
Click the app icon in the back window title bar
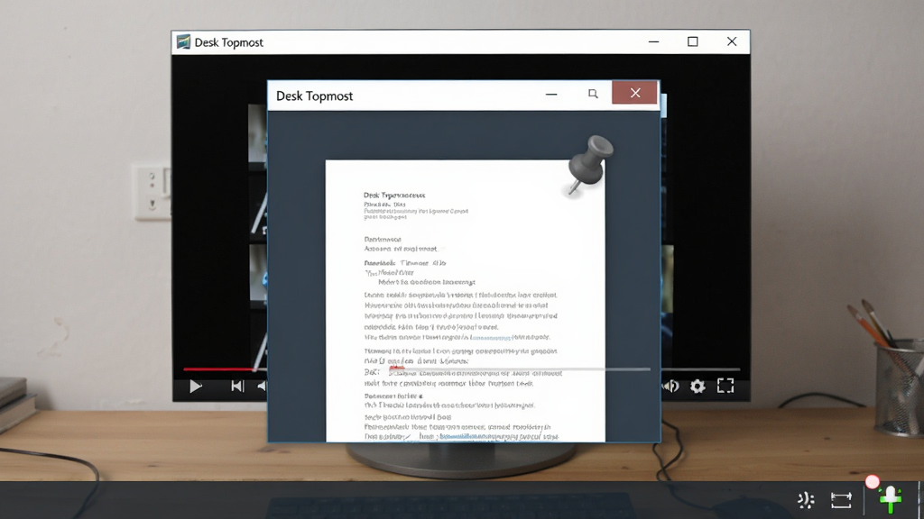[x=183, y=41]
